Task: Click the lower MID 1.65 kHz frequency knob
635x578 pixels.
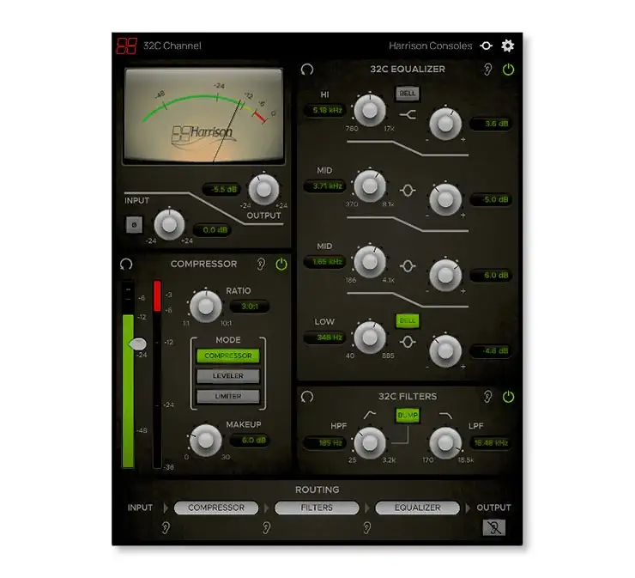Action: pyautogui.click(x=369, y=262)
